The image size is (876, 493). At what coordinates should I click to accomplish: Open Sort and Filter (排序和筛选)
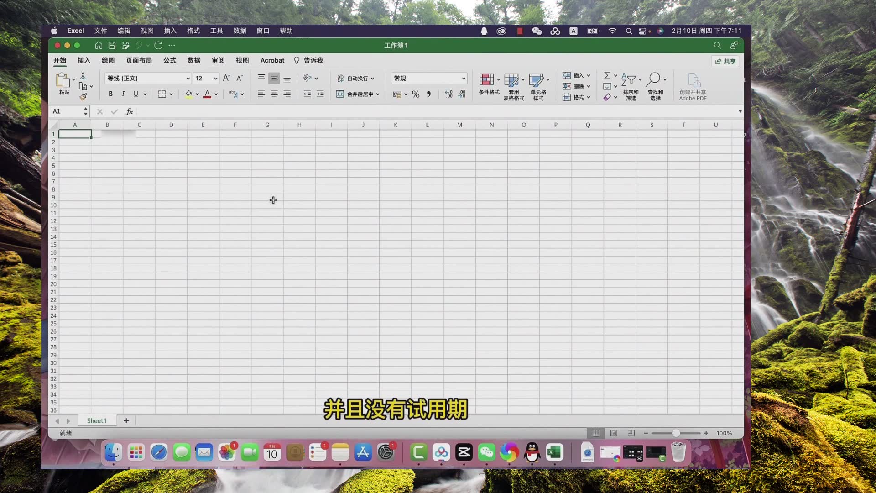(x=631, y=87)
